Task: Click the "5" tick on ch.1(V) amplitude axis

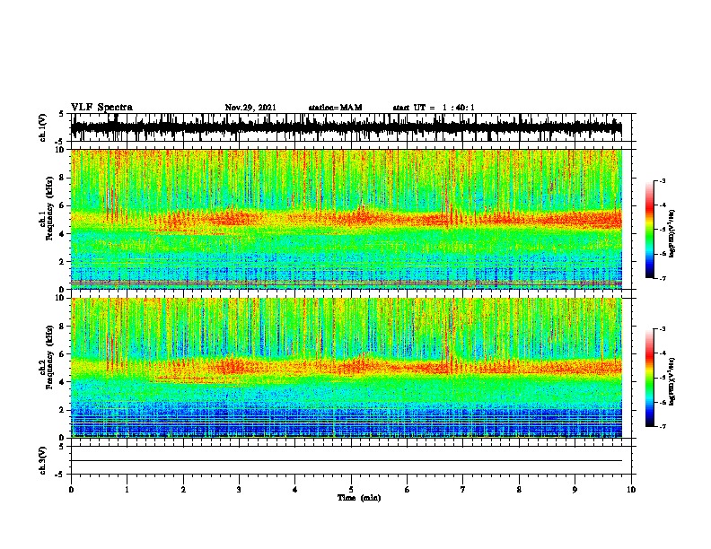Action: [62, 114]
